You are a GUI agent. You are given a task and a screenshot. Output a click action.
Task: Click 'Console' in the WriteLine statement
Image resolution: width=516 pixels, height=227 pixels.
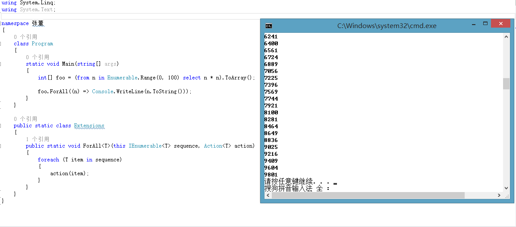click(102, 91)
